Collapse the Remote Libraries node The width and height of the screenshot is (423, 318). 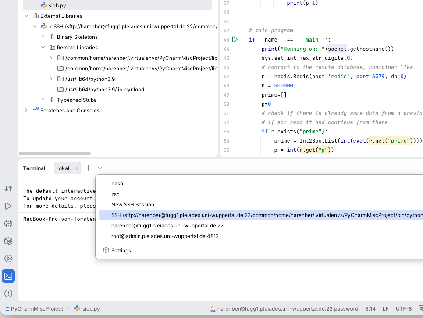coord(43,48)
